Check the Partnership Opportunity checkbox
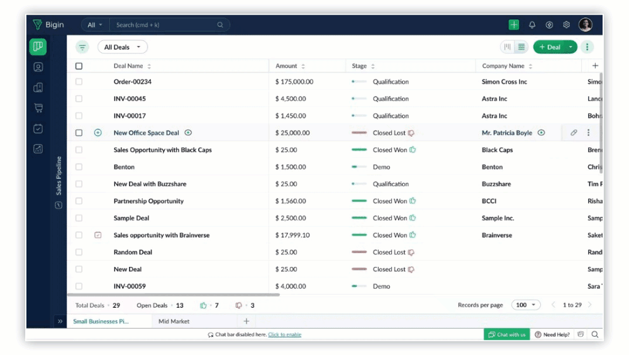629x355 pixels. 79,201
